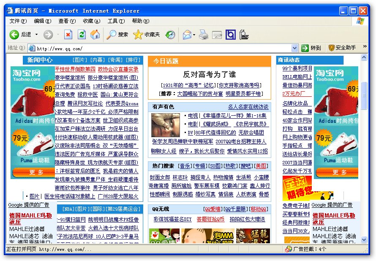Open 大国崛起下的贫与富 recommended link
Image resolution: width=376 pixels, height=261 pixels.
click(200, 94)
